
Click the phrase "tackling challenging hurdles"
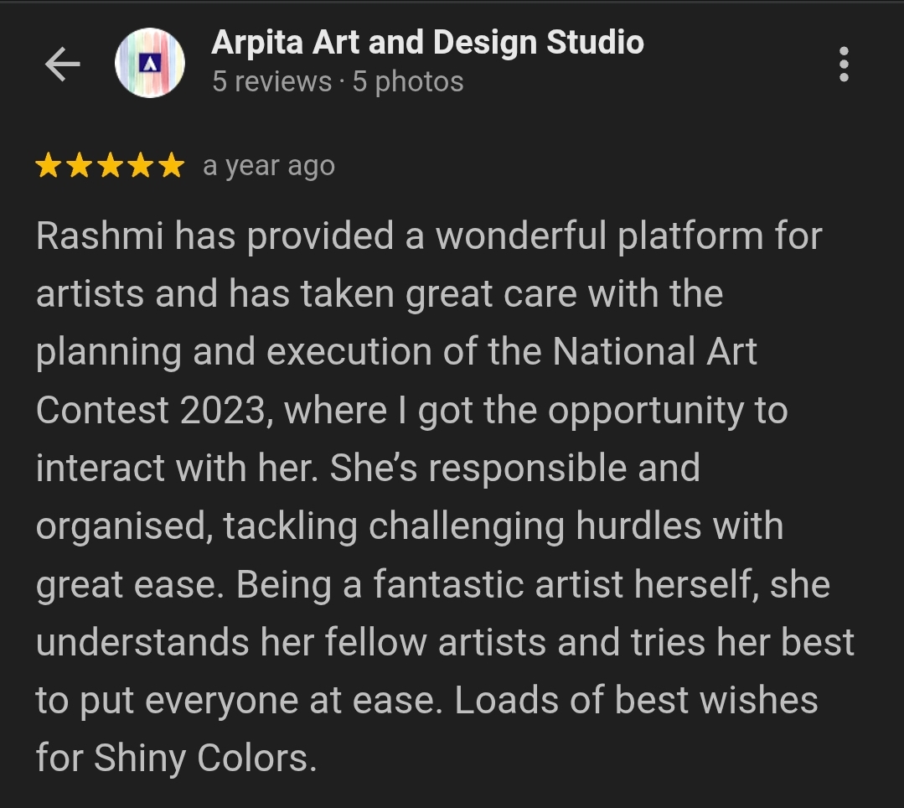click(463, 526)
